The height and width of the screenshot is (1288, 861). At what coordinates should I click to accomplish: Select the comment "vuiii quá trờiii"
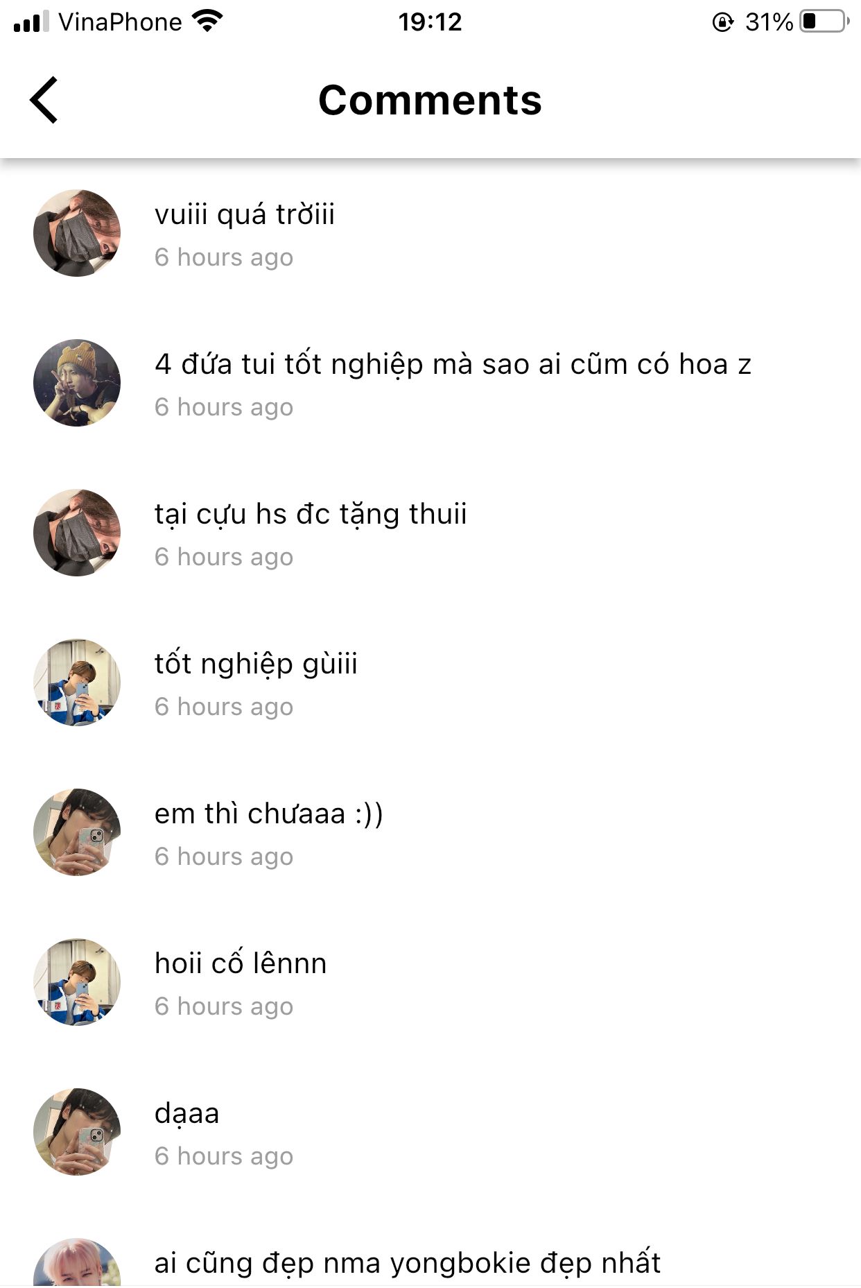coord(245,214)
